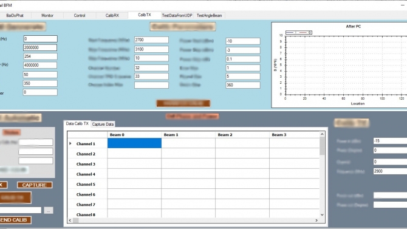The width and height of the screenshot is (407, 229).
Task: Click the field showing 50
Action: click(40, 75)
